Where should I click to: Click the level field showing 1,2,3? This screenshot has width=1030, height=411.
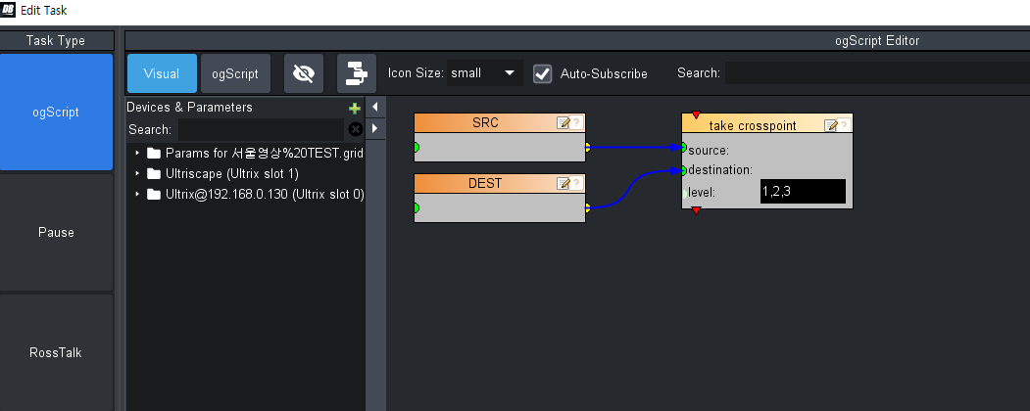[802, 192]
